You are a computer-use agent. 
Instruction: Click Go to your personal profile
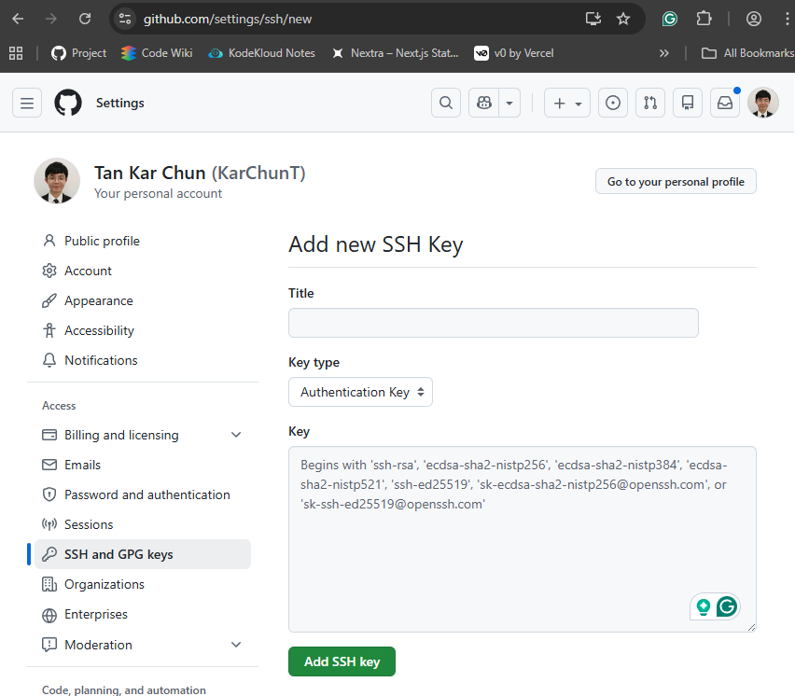[676, 181]
